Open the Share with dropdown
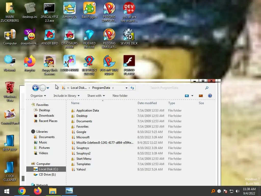The image size is (261, 196). click(x=96, y=96)
